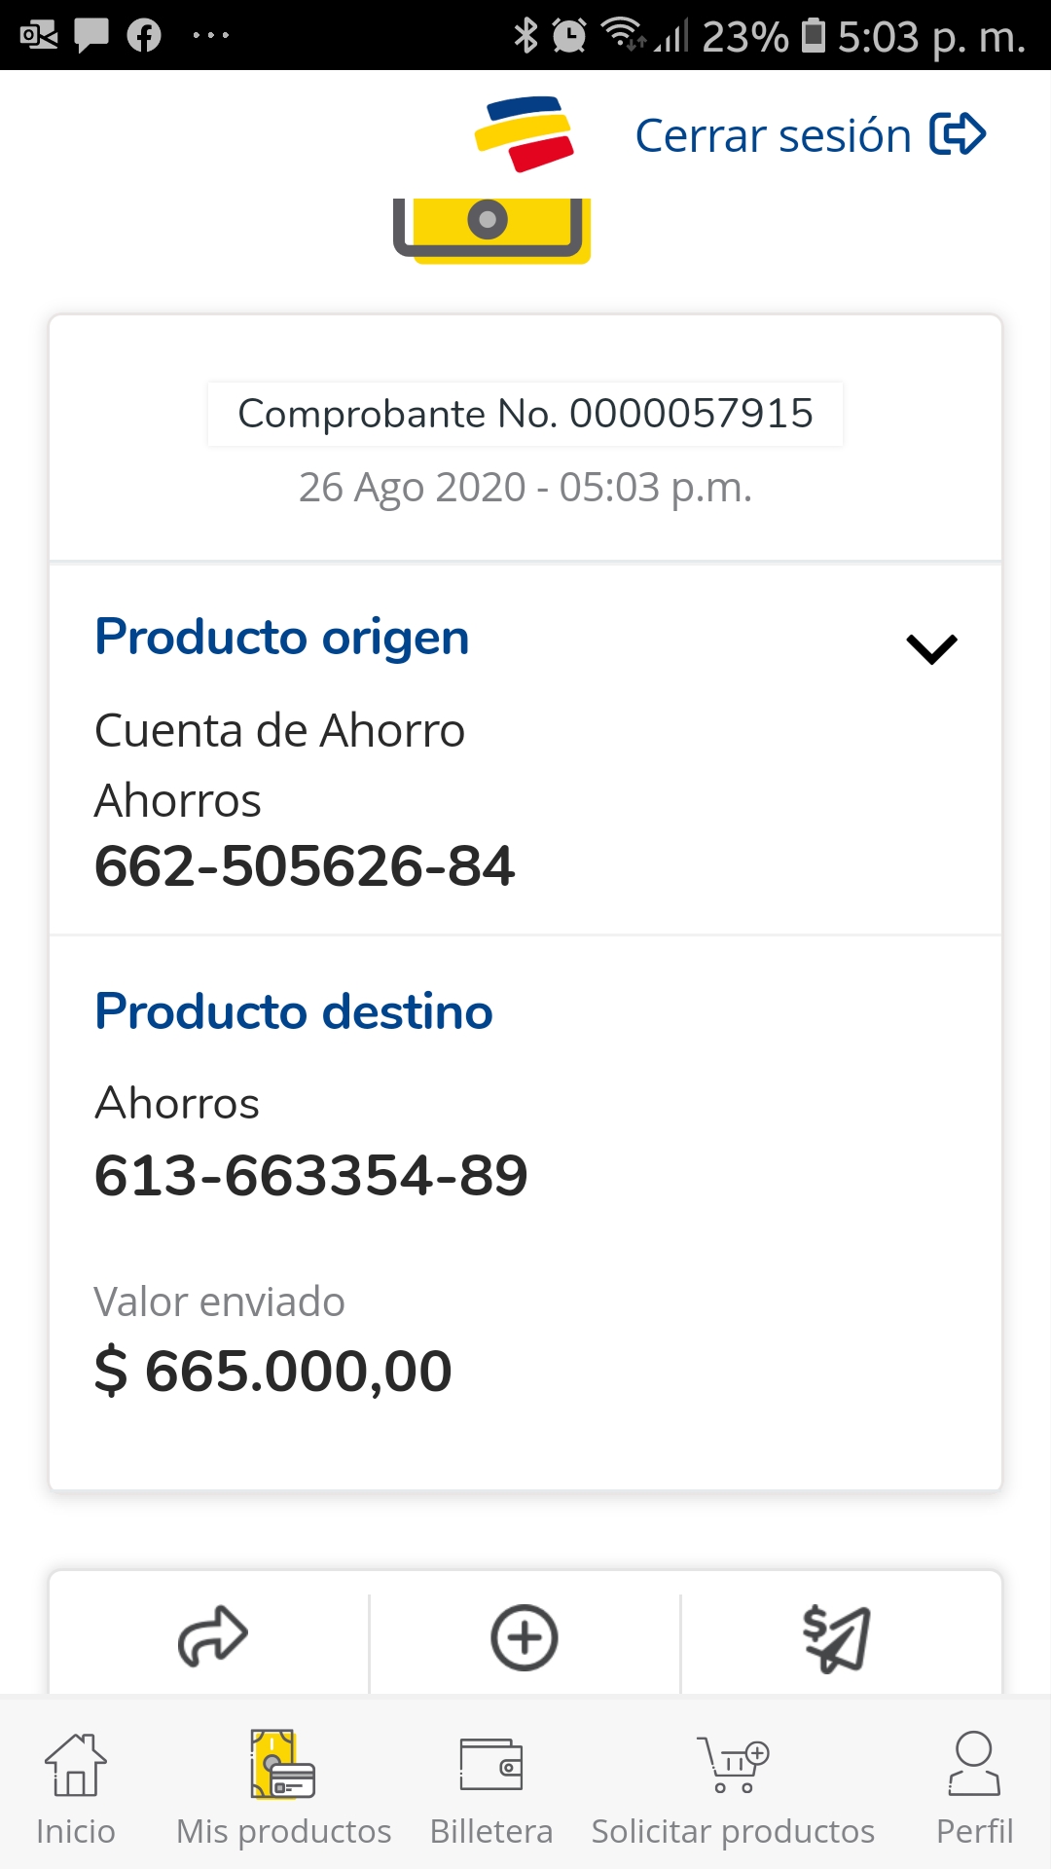Tap the yellow wallet illustration
The image size is (1051, 1869).
coord(491,230)
